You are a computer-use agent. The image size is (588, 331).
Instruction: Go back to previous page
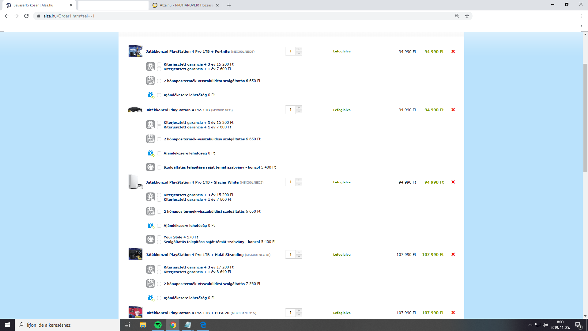(7, 16)
